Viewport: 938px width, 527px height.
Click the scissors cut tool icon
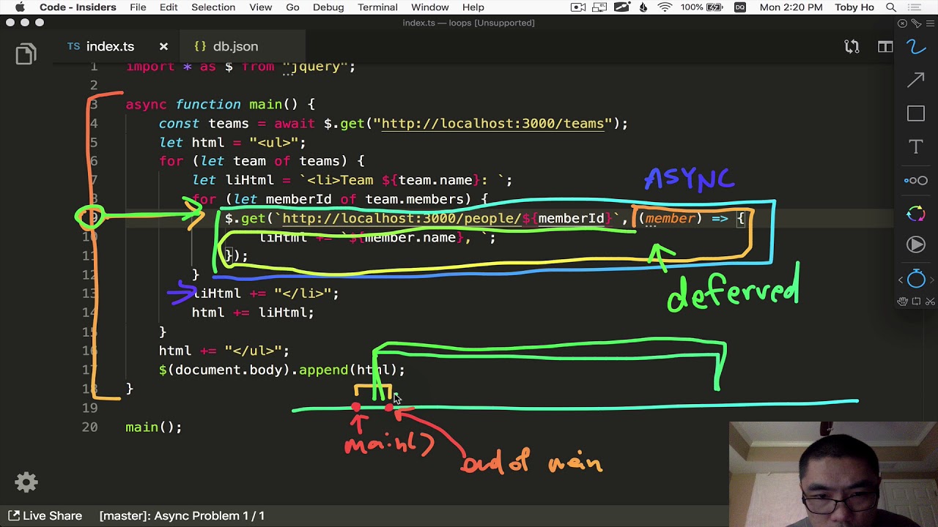pyautogui.click(x=930, y=302)
